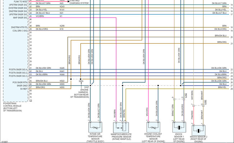Click the 'SNSR GND' pin label
This screenshot has width=234, height=143.
coord(22,86)
